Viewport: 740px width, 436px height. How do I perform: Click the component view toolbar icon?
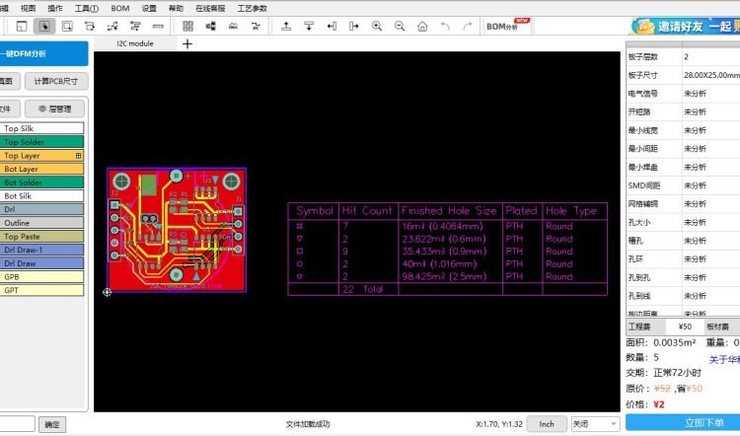pos(233,27)
